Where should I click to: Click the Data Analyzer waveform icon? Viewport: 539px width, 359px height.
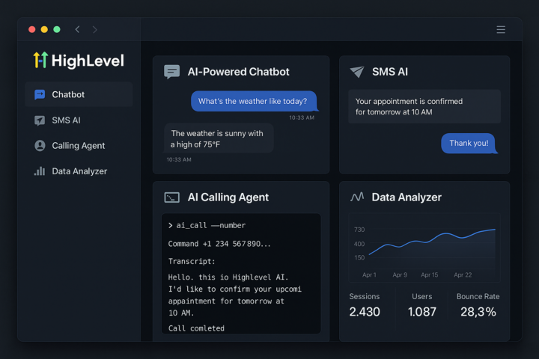[x=357, y=197]
